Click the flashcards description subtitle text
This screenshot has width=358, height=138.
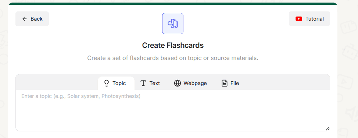[173, 58]
